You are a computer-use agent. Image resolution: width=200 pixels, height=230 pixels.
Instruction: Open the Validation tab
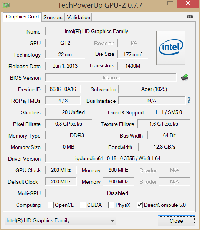pos(79,17)
